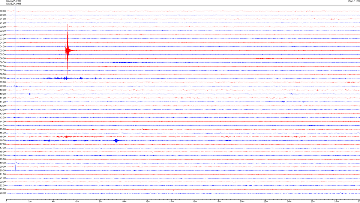Select the 20:00 row label

tap(3, 167)
